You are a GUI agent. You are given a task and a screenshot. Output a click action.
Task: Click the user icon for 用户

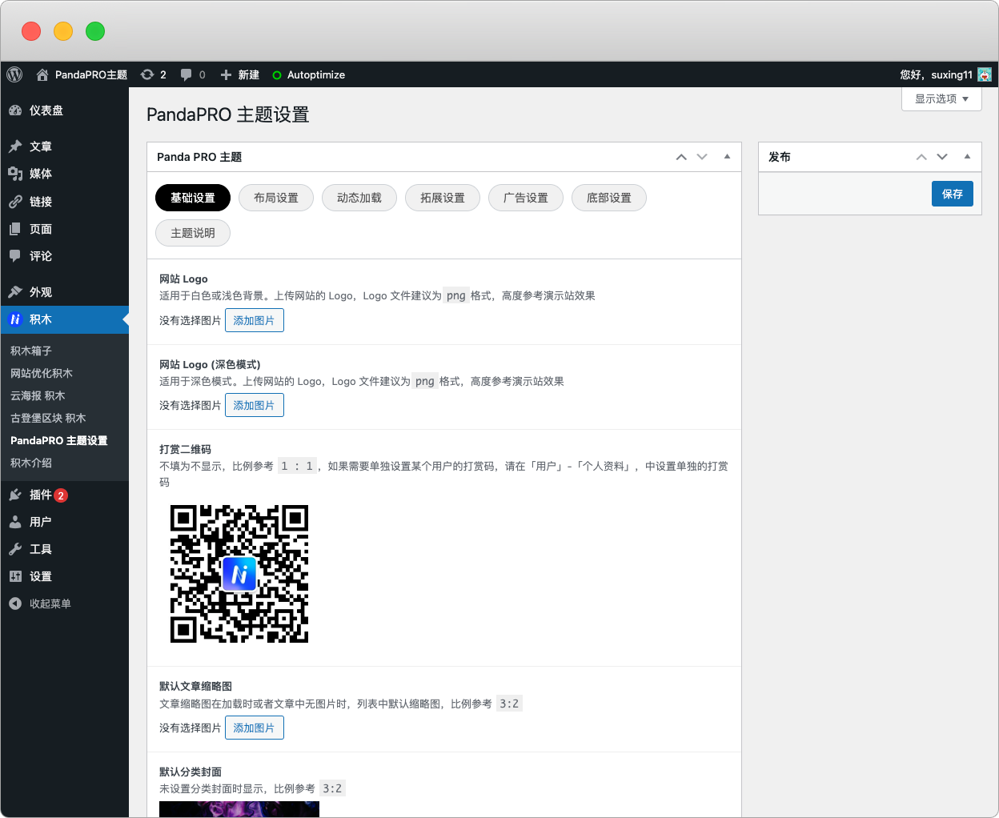(x=15, y=522)
